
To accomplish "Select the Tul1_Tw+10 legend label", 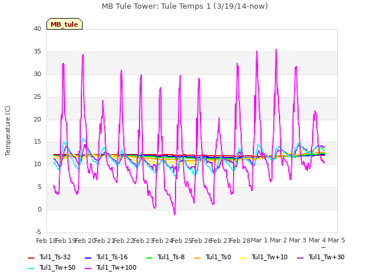I will pos(270,257).
